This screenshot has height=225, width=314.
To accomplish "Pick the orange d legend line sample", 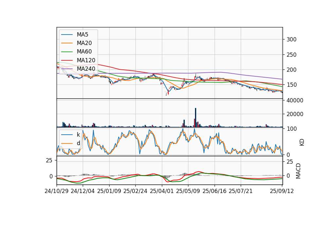I will point(67,143).
